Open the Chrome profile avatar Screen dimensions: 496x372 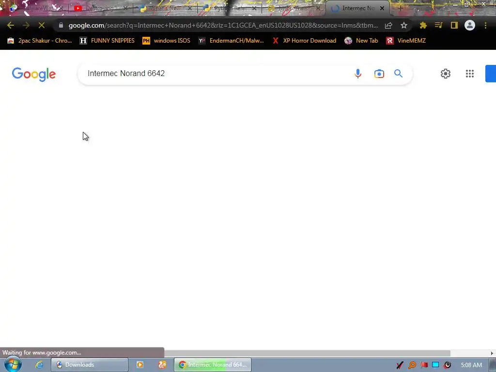point(470,25)
